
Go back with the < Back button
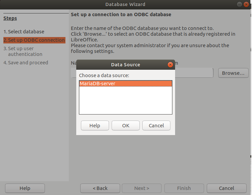[100, 188]
